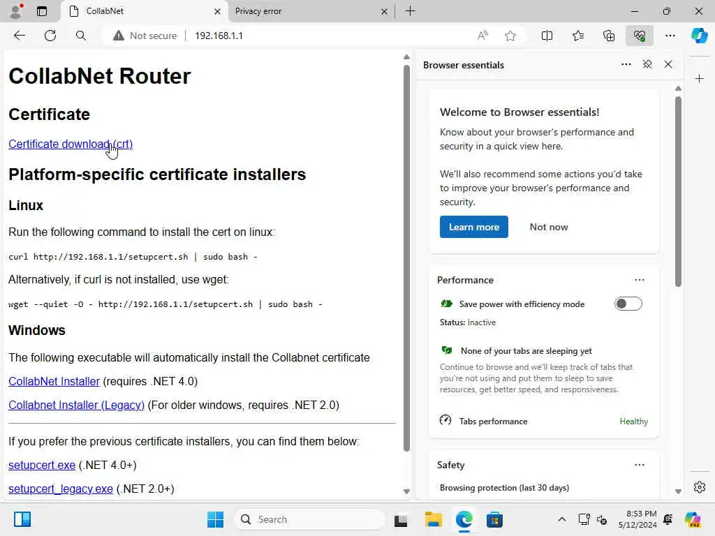Viewport: 715px width, 536px height.
Task: Open Safety card more options
Action: [640, 465]
